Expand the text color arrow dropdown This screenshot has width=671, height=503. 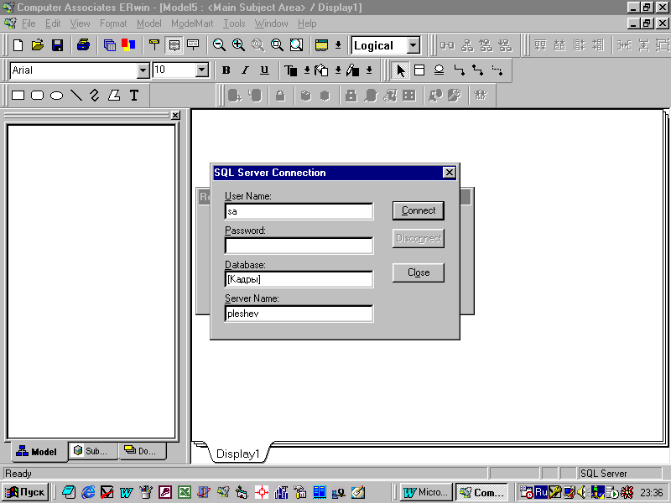click(307, 70)
